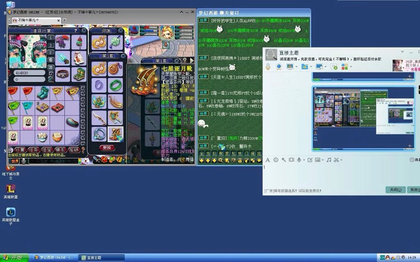420x262 pixels.
Task: Open the 英雄联盟 desktop shortcut
Action: pos(10,191)
